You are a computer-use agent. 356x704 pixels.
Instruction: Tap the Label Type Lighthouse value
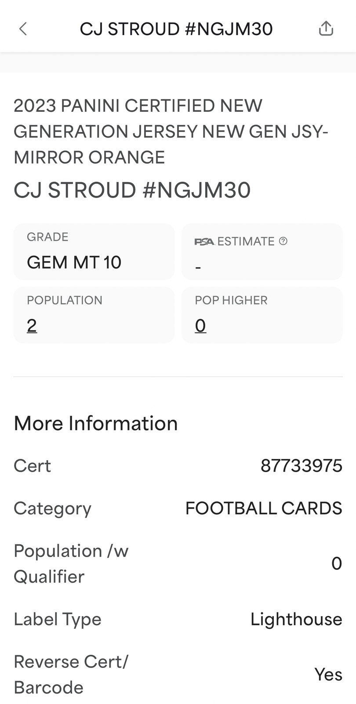click(296, 619)
